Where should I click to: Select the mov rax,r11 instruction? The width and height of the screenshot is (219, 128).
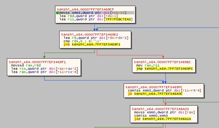148,65
